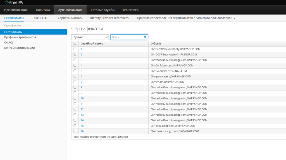Click the search magnifier icon
Image resolution: width=286 pixels, height=160 pixels.
(x=145, y=37)
